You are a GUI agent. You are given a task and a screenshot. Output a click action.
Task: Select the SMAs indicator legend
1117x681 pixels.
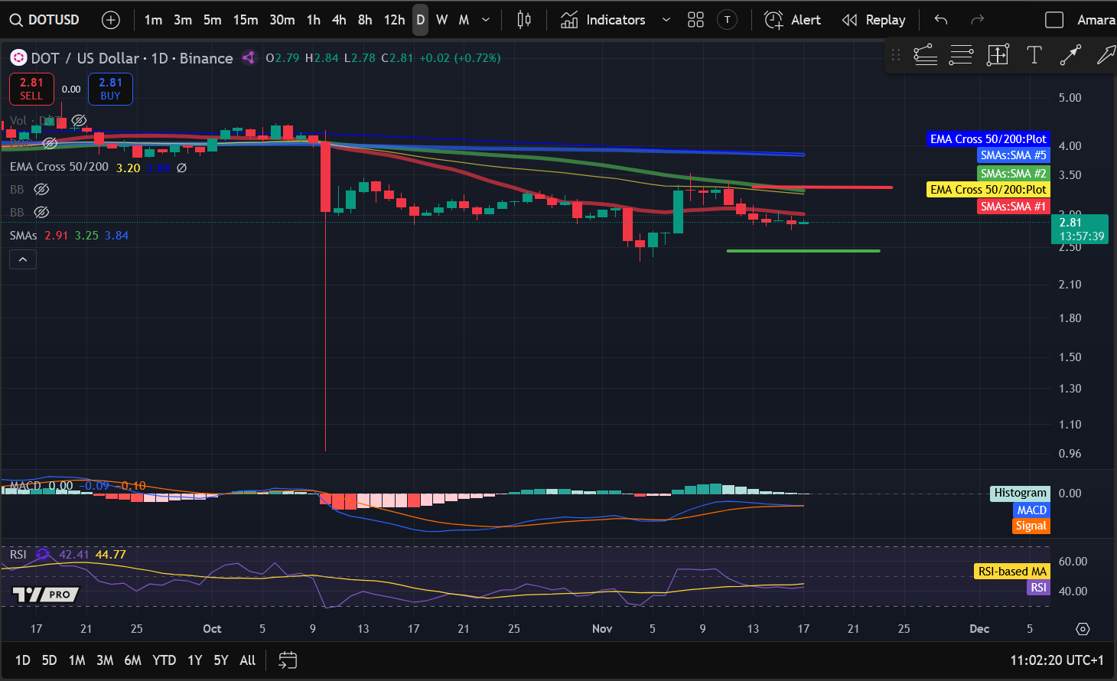point(23,236)
